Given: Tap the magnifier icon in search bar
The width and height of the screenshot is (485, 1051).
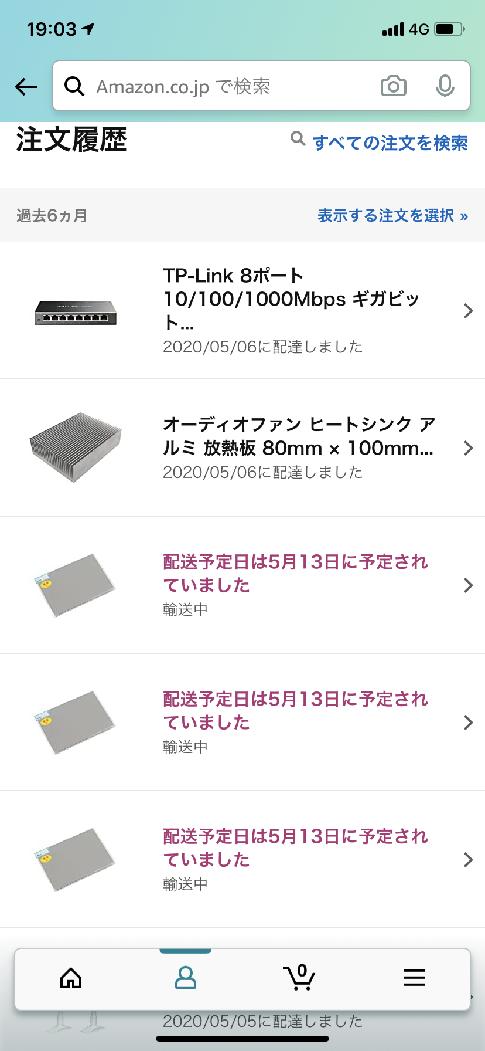Looking at the screenshot, I should (x=74, y=86).
